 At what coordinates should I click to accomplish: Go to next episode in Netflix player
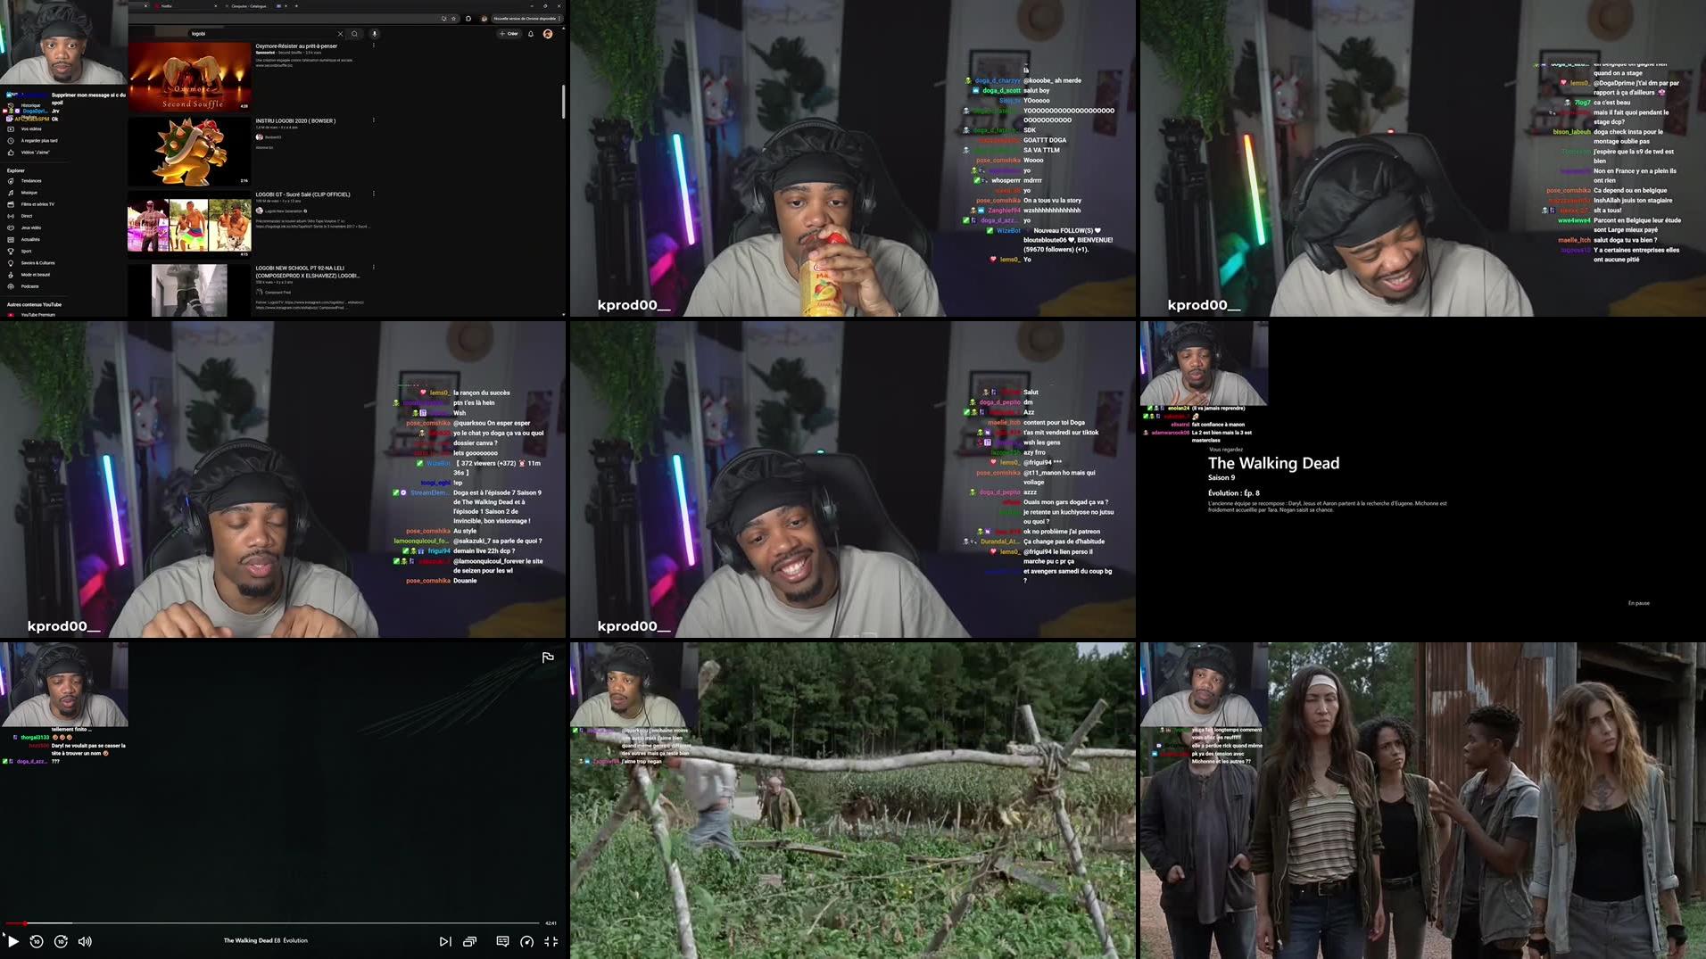445,941
